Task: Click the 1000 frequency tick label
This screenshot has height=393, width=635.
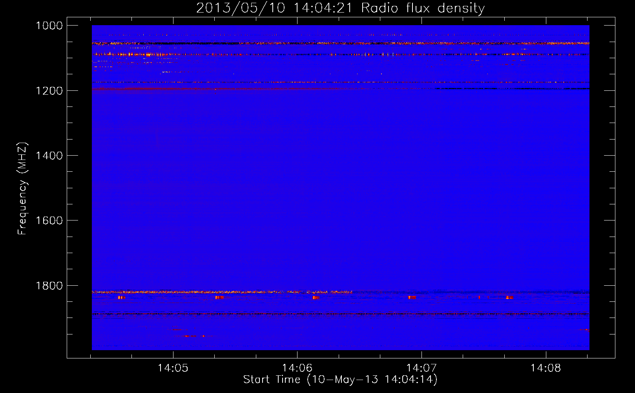Action: (49, 26)
